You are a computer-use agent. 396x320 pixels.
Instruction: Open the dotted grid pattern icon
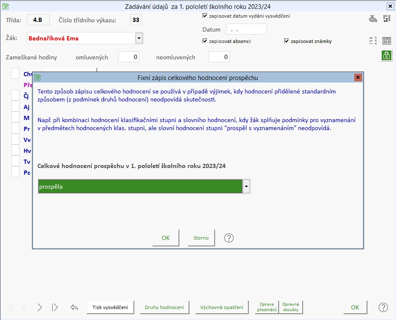[387, 19]
